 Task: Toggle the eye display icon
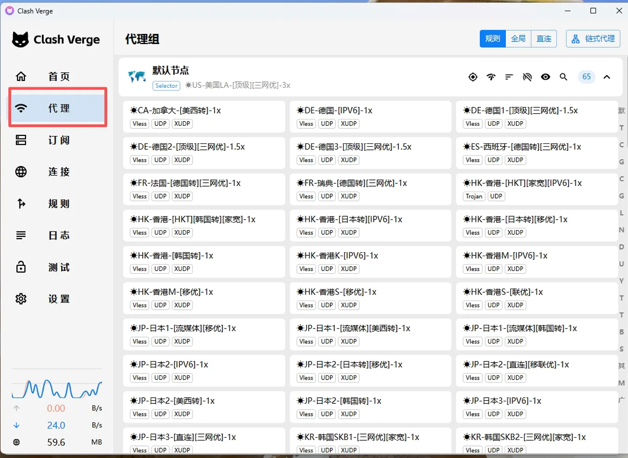pos(545,77)
